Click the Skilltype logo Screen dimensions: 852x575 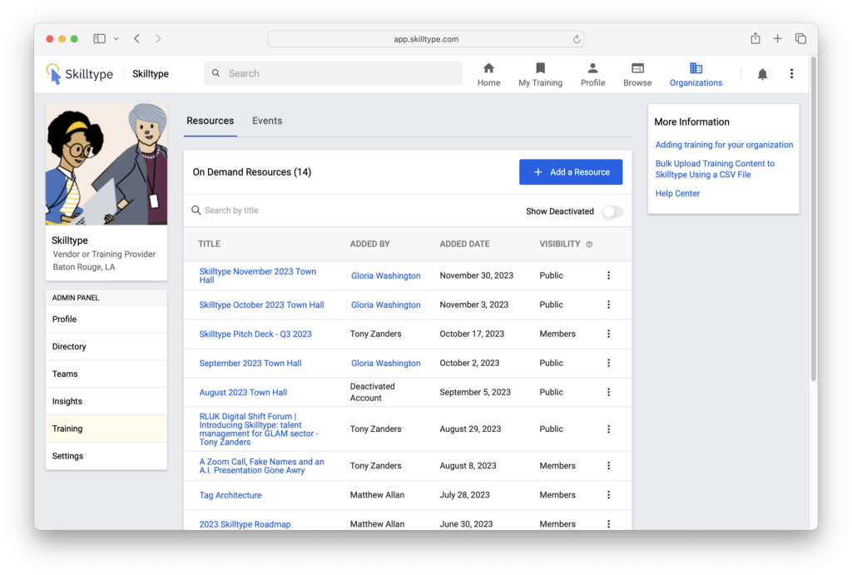point(80,74)
